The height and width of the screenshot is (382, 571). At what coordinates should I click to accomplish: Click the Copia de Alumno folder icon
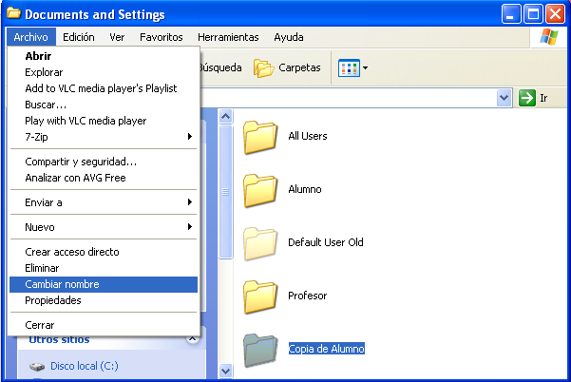[x=259, y=349]
